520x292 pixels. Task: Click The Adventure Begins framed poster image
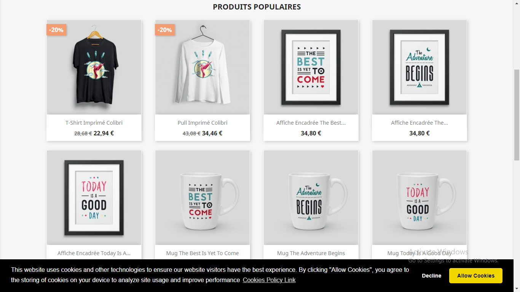click(x=420, y=67)
